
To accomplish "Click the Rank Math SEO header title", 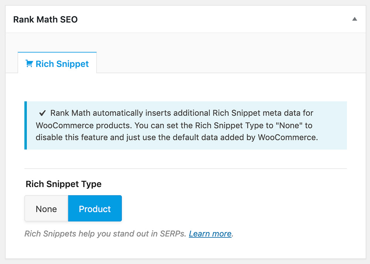I will [46, 19].
